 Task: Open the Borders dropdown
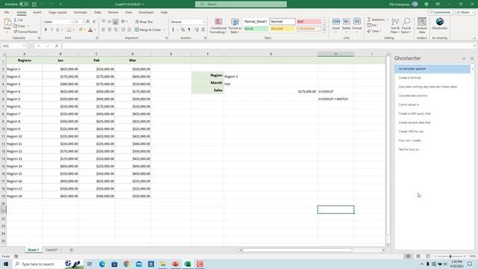[x=73, y=30]
